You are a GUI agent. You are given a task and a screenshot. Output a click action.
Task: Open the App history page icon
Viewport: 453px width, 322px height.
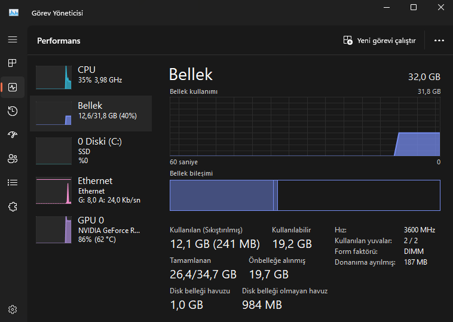(x=13, y=111)
